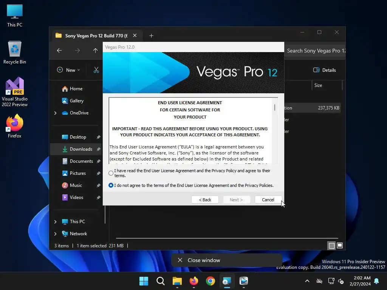Open Recycle Bin desktop icon

[x=15, y=52]
